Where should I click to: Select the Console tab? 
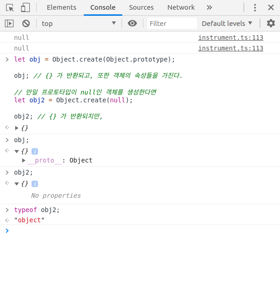tap(103, 7)
